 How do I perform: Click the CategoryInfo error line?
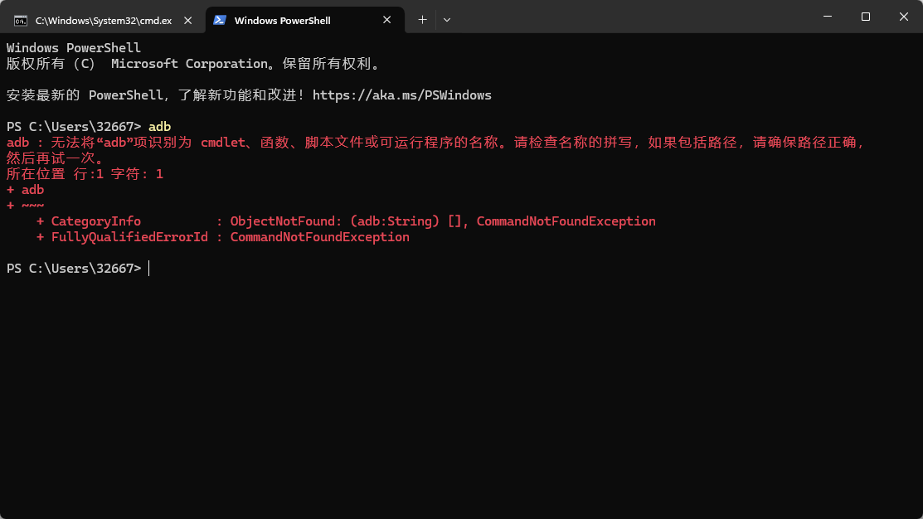96,221
